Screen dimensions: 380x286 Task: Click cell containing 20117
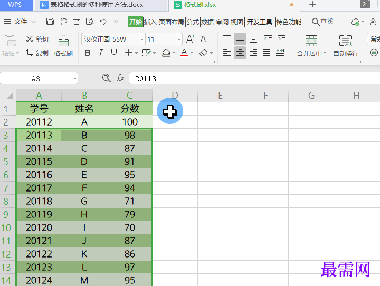click(x=39, y=188)
